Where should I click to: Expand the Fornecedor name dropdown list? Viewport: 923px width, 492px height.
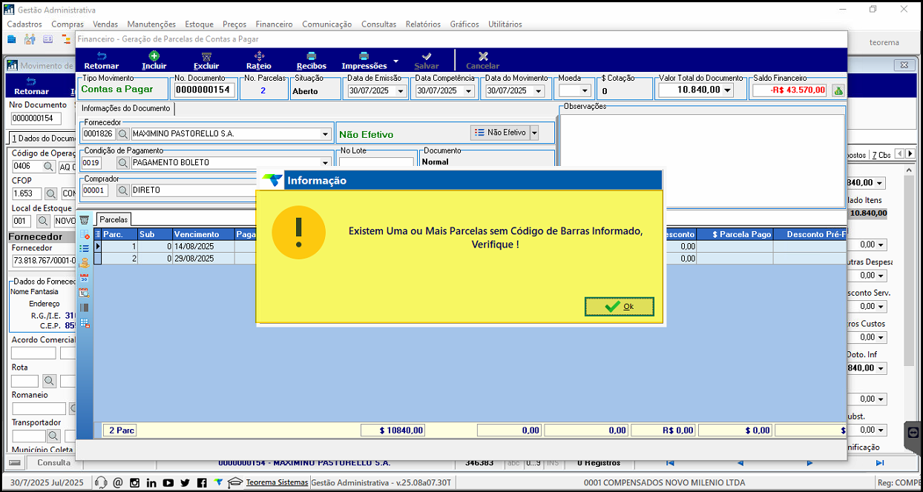[325, 134]
